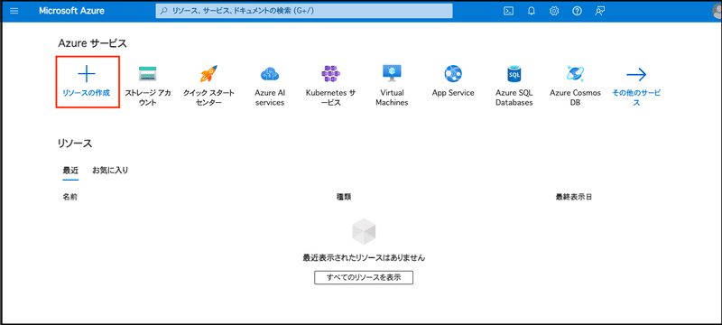Click the リソースの作成 label

pyautogui.click(x=87, y=93)
